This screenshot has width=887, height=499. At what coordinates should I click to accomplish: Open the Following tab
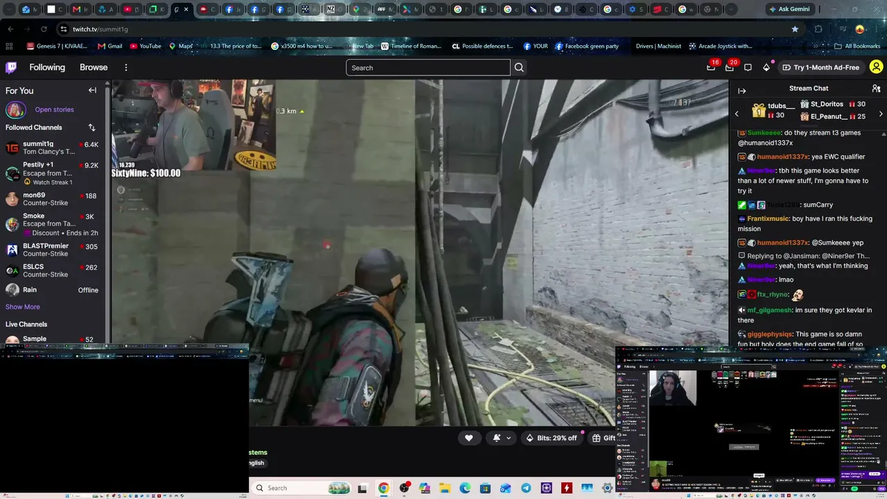pos(47,67)
